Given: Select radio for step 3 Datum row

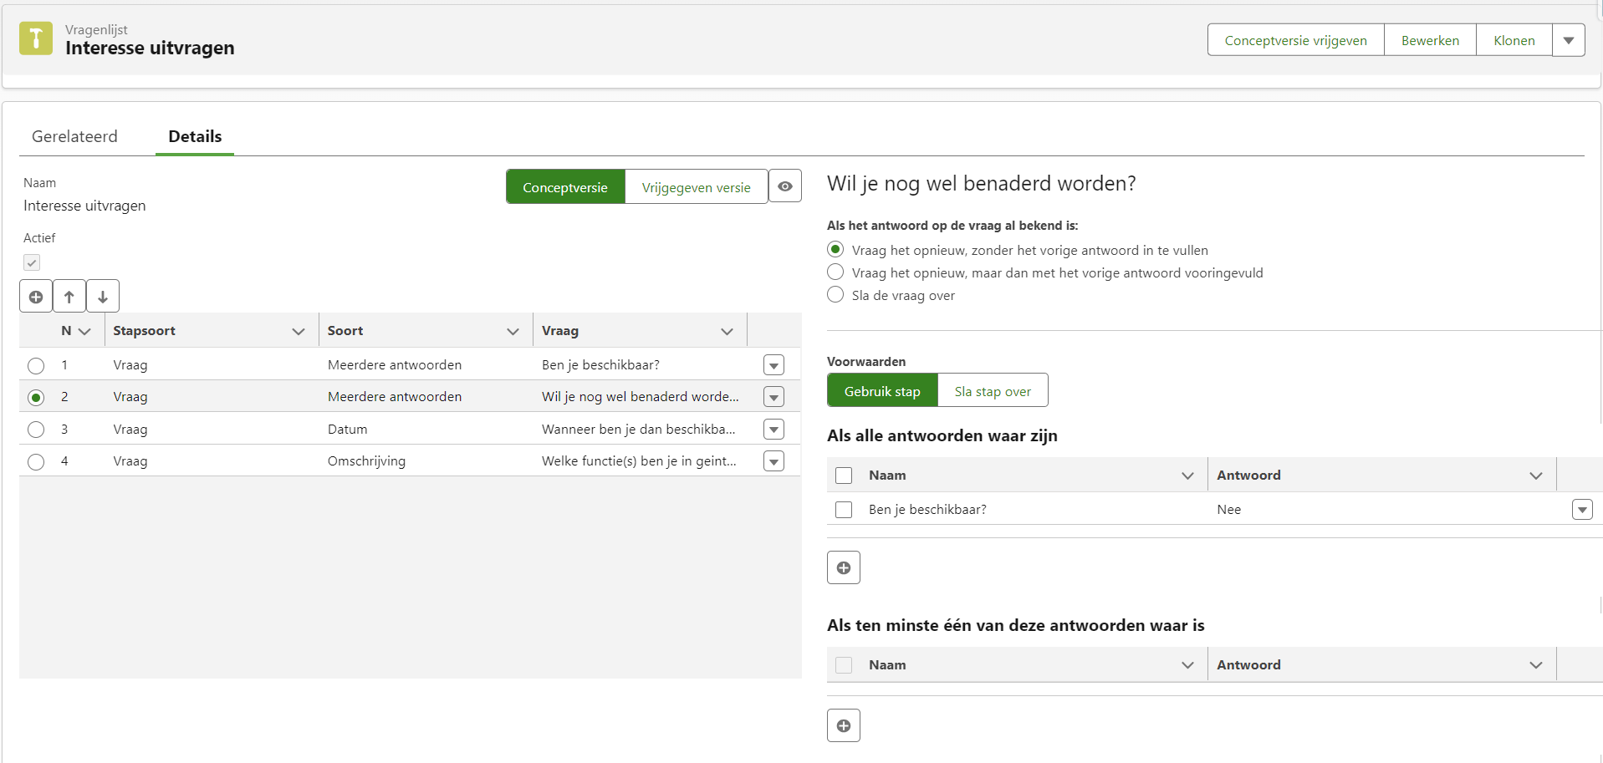Looking at the screenshot, I should 36,430.
